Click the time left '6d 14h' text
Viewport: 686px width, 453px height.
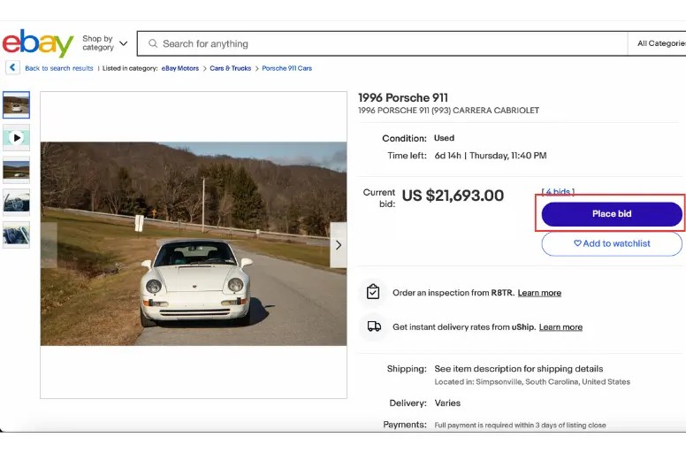tap(447, 156)
